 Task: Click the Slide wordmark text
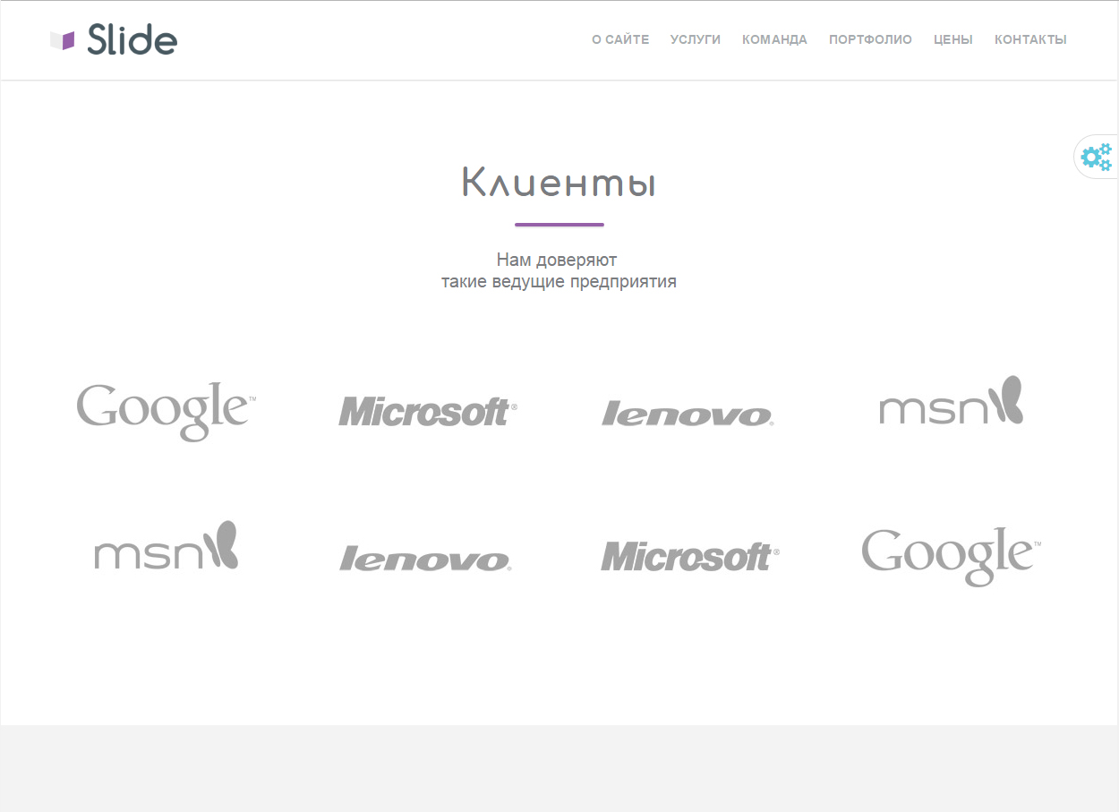(x=132, y=40)
